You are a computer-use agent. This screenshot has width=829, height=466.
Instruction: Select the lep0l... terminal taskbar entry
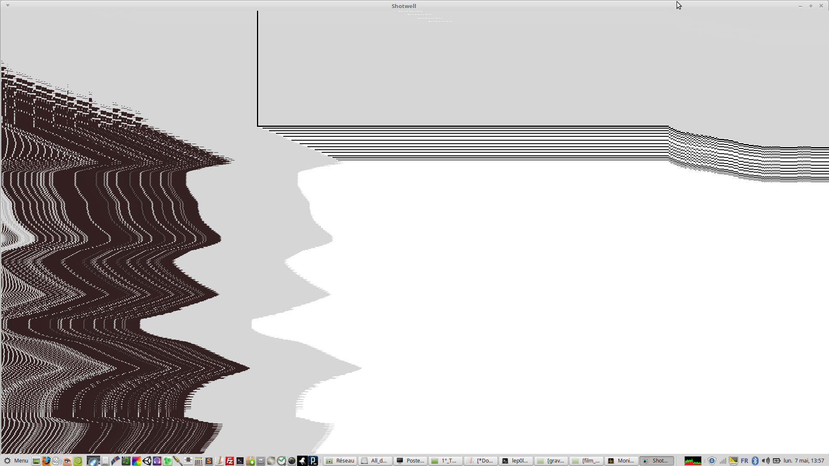click(x=516, y=461)
